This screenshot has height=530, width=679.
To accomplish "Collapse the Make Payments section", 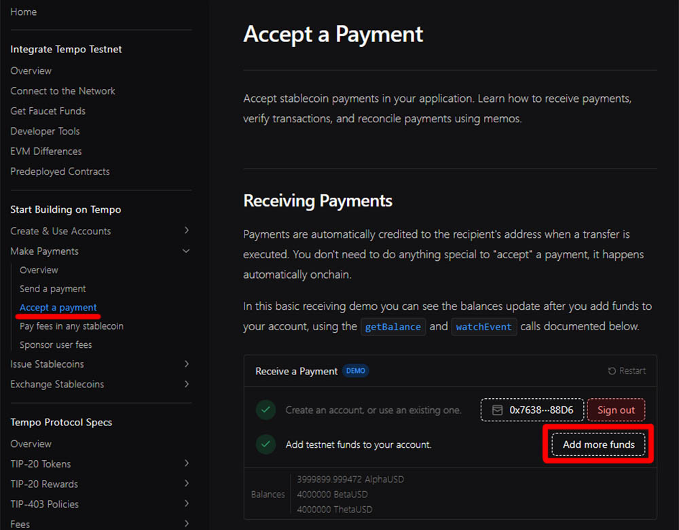I will [187, 251].
